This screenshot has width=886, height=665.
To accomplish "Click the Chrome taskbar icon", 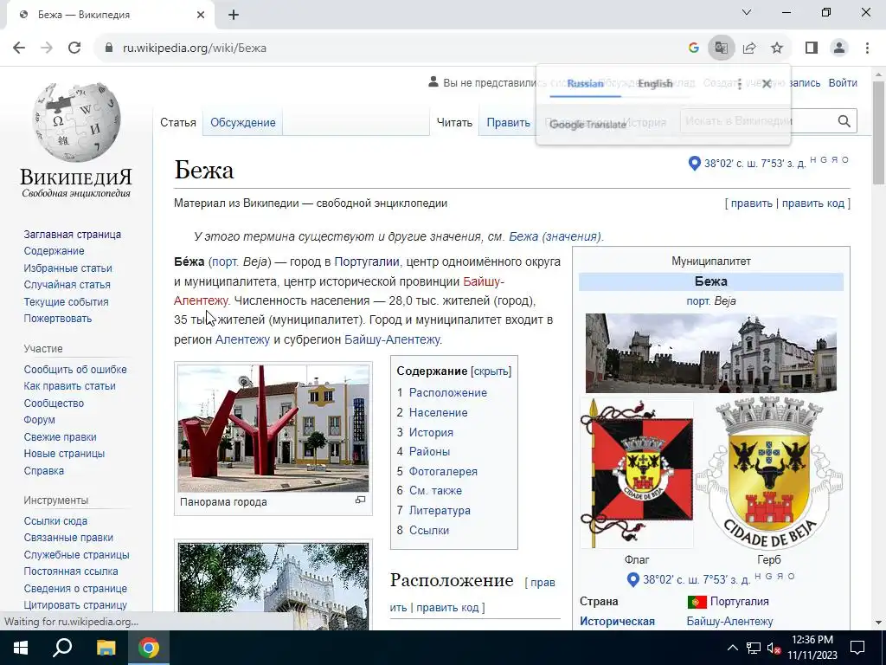I will point(149,648).
